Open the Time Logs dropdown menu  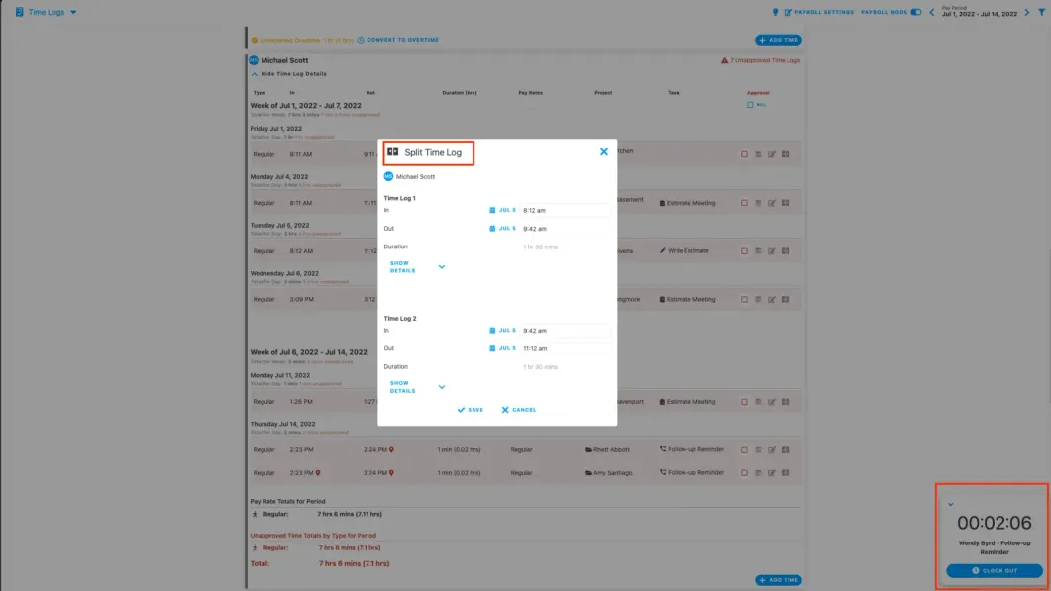(73, 12)
